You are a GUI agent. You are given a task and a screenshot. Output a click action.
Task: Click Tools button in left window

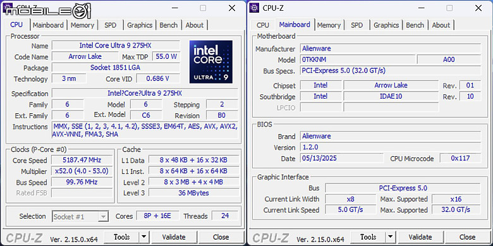coord(122,237)
